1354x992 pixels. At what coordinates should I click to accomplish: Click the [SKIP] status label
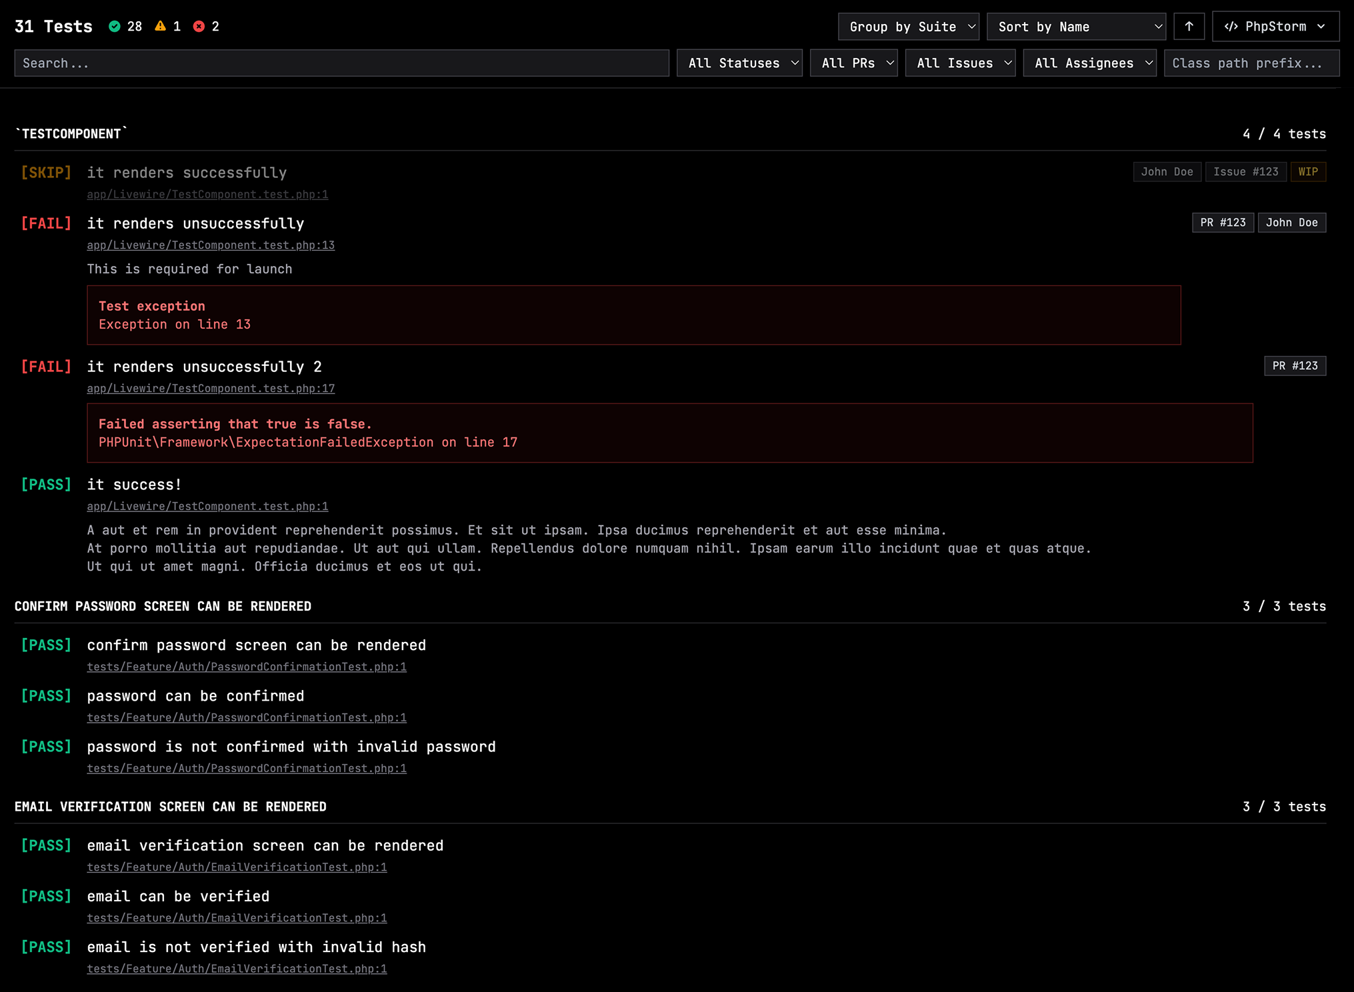tap(46, 173)
